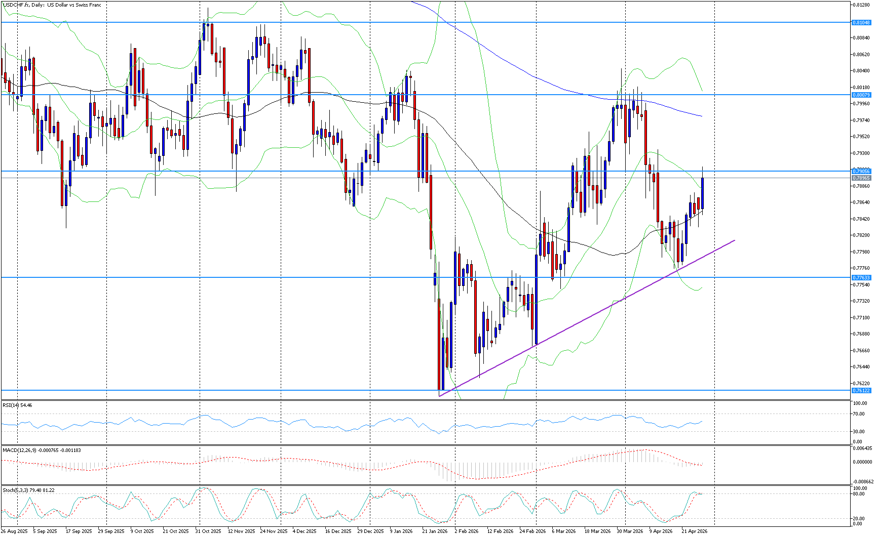Click the USDCHF.fx Daily chart title
The height and width of the screenshot is (537, 877).
[52, 5]
